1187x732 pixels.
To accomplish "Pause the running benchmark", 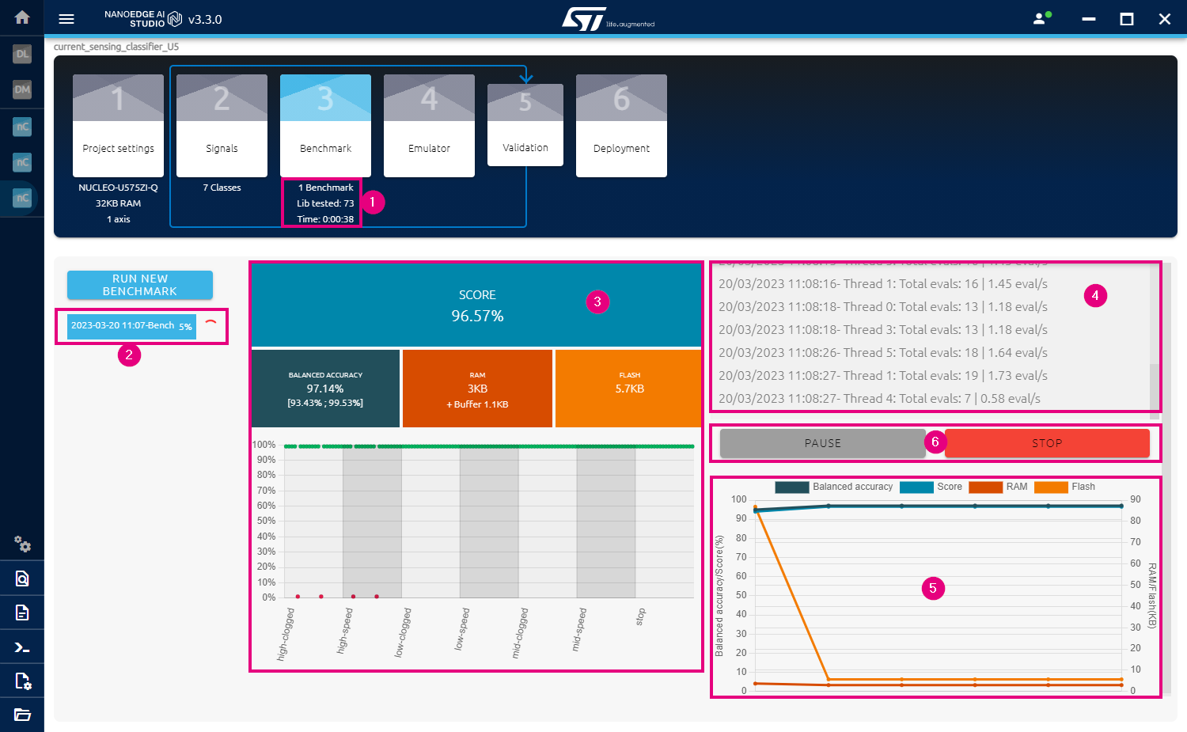I will point(823,443).
